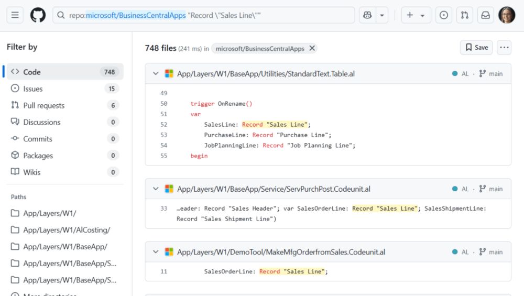Jump to line 33 in ServPurchPost.Codeunit.al
This screenshot has width=524, height=296.
click(x=163, y=209)
